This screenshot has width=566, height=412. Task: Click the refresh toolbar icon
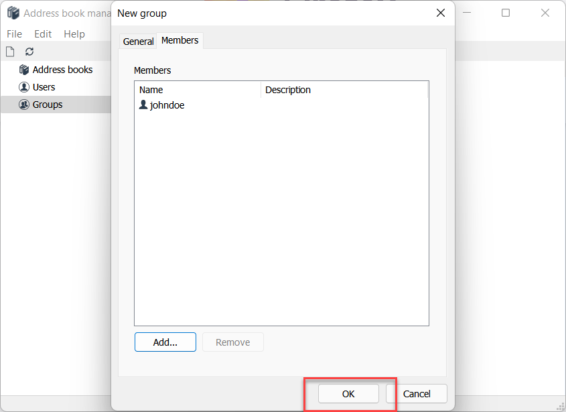click(29, 52)
